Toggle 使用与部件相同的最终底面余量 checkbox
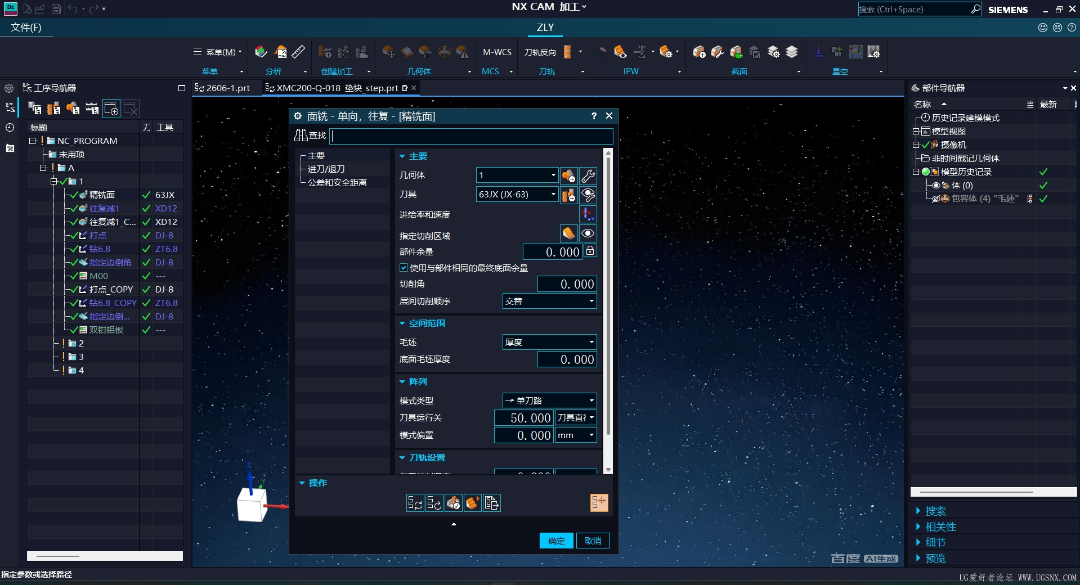The width and height of the screenshot is (1080, 585). [x=404, y=268]
